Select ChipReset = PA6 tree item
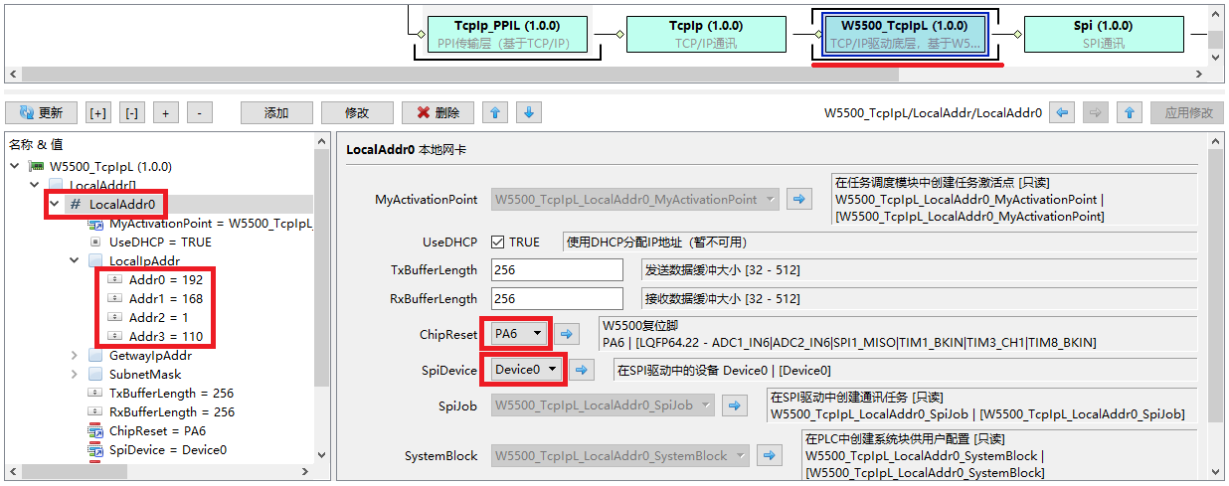 [x=157, y=430]
